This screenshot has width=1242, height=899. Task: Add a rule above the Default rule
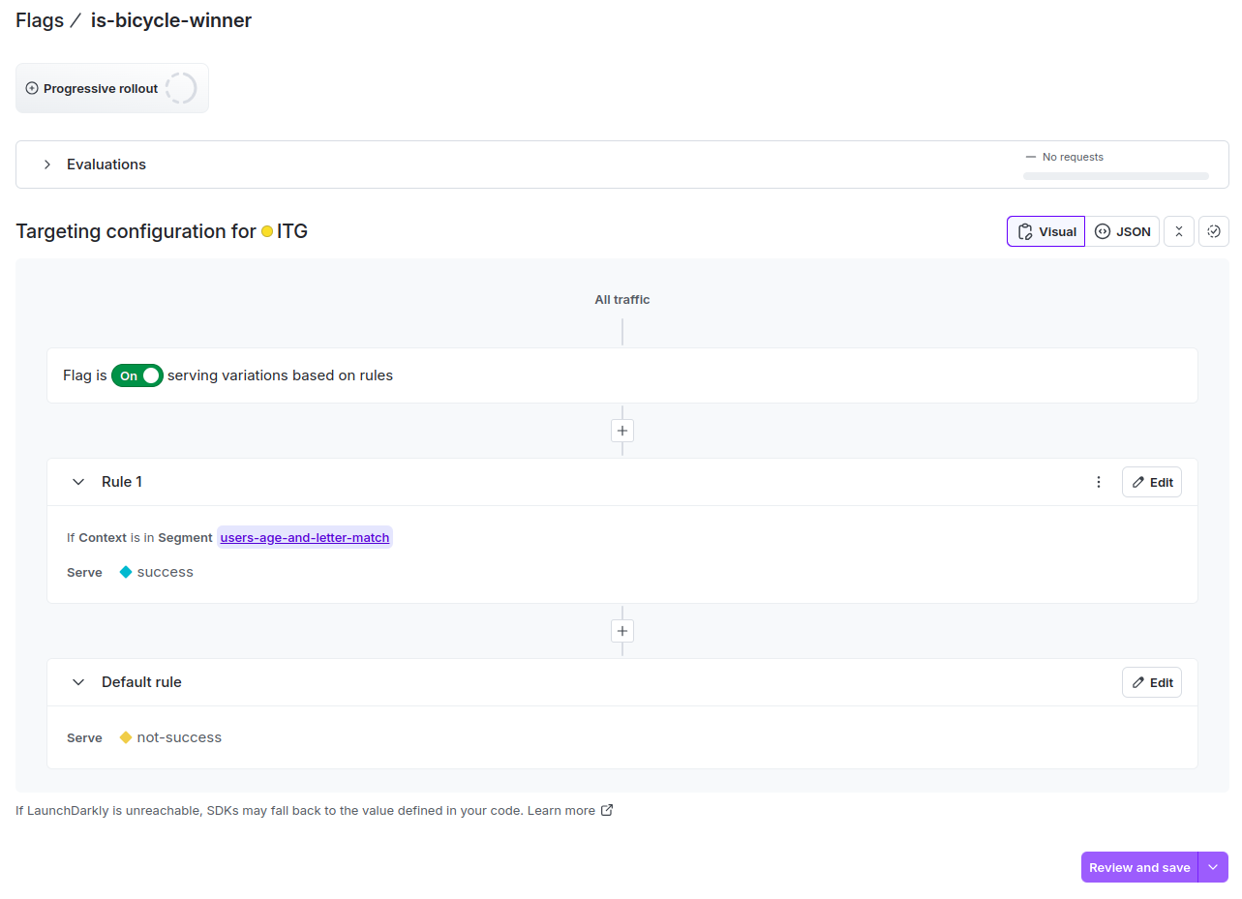pyautogui.click(x=622, y=631)
